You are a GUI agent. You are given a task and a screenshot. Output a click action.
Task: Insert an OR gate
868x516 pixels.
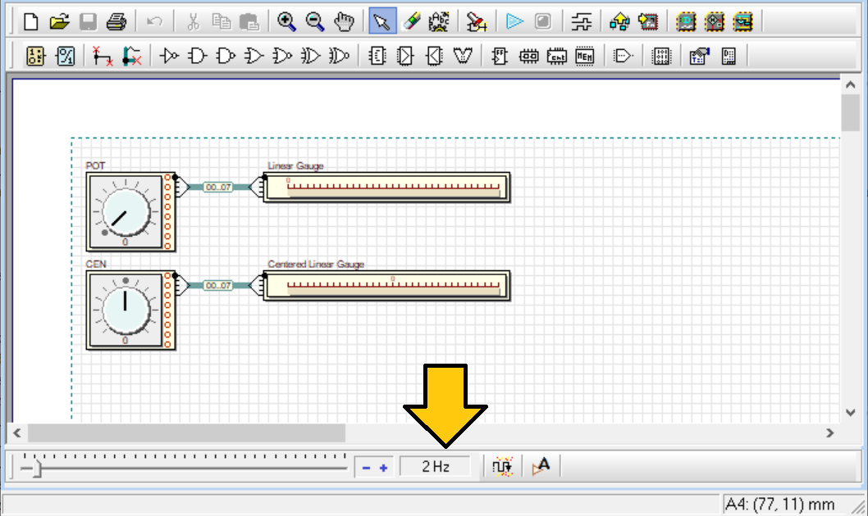click(x=254, y=56)
